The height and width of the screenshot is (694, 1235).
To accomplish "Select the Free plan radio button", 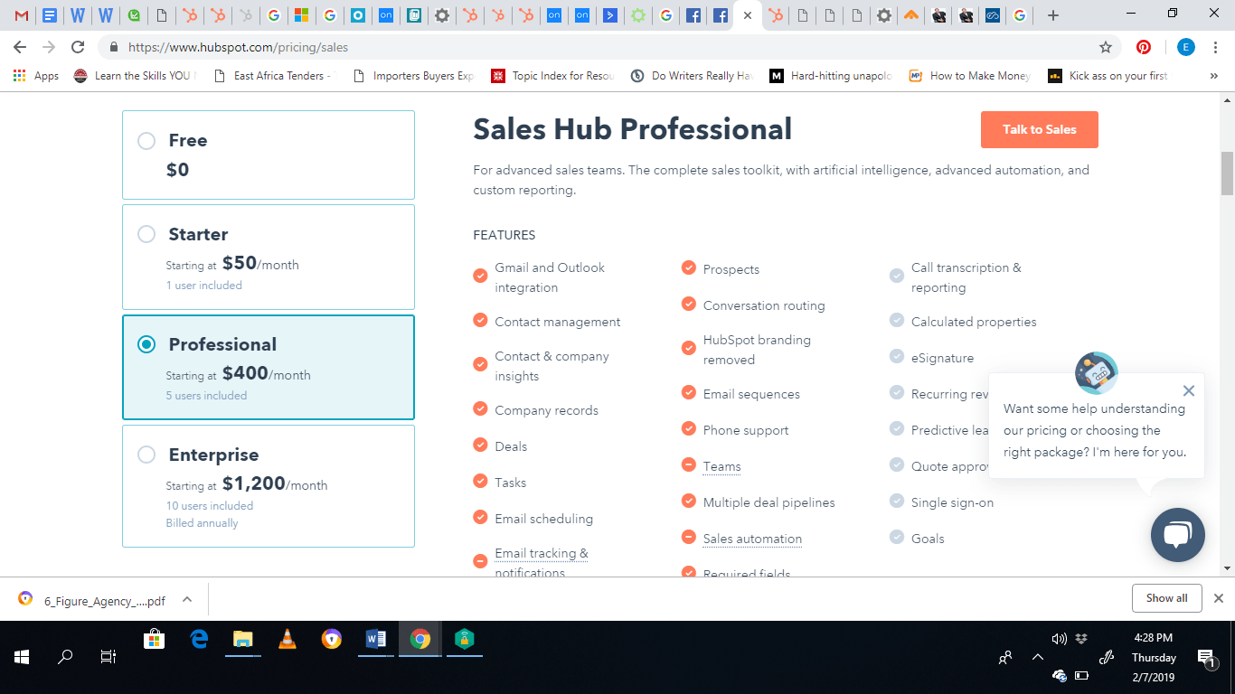I will coord(146,141).
